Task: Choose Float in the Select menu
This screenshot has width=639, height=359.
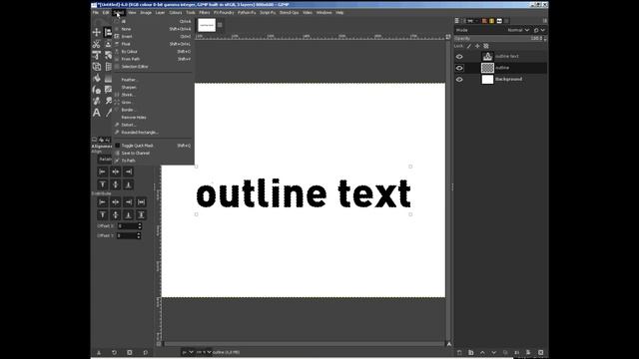Action: pyautogui.click(x=153, y=44)
